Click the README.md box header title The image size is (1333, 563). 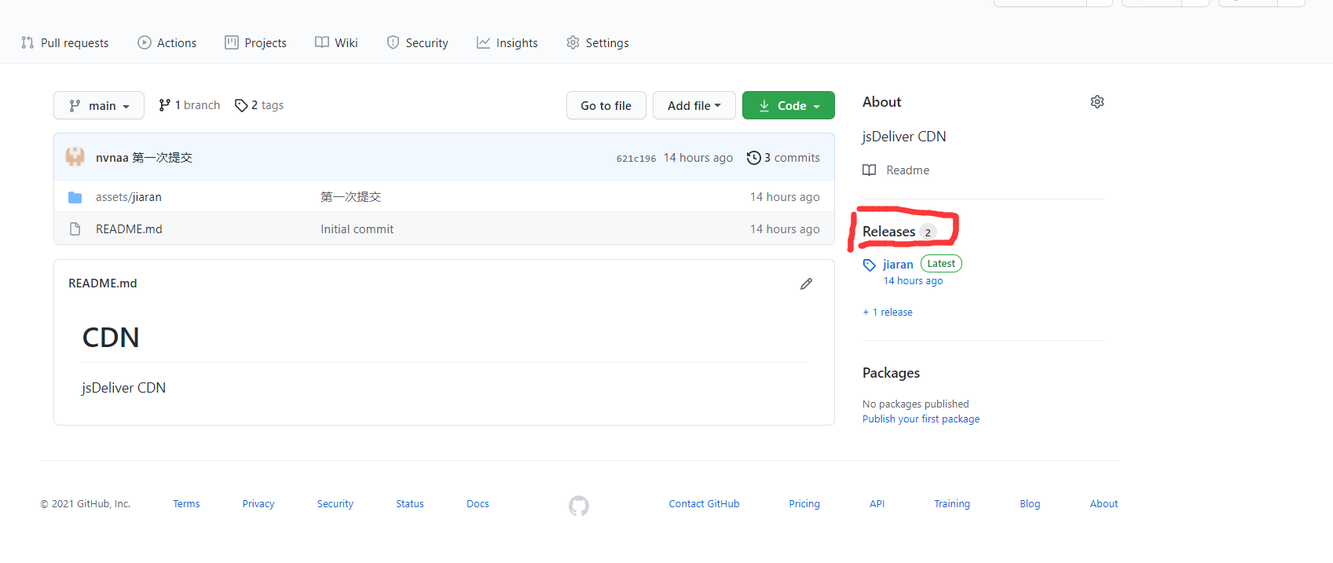103,283
